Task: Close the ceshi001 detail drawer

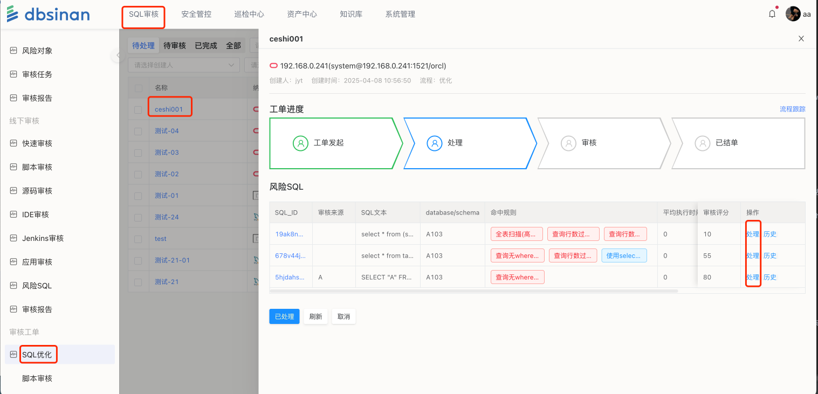Action: [801, 39]
